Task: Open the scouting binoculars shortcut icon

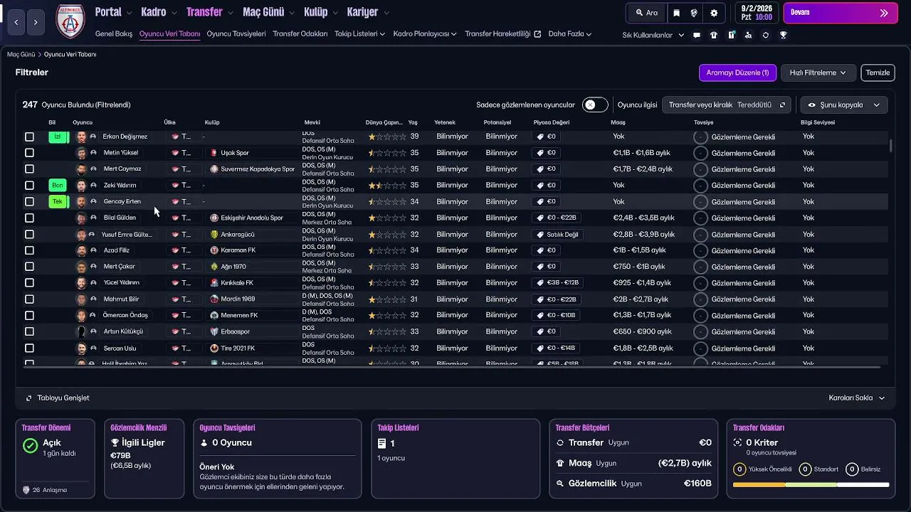Action: (748, 35)
